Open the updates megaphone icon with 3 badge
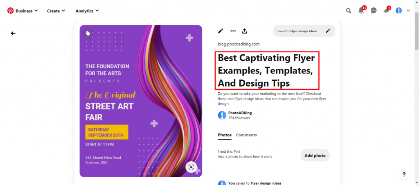Screen dimensions: 419x185 coord(386,11)
